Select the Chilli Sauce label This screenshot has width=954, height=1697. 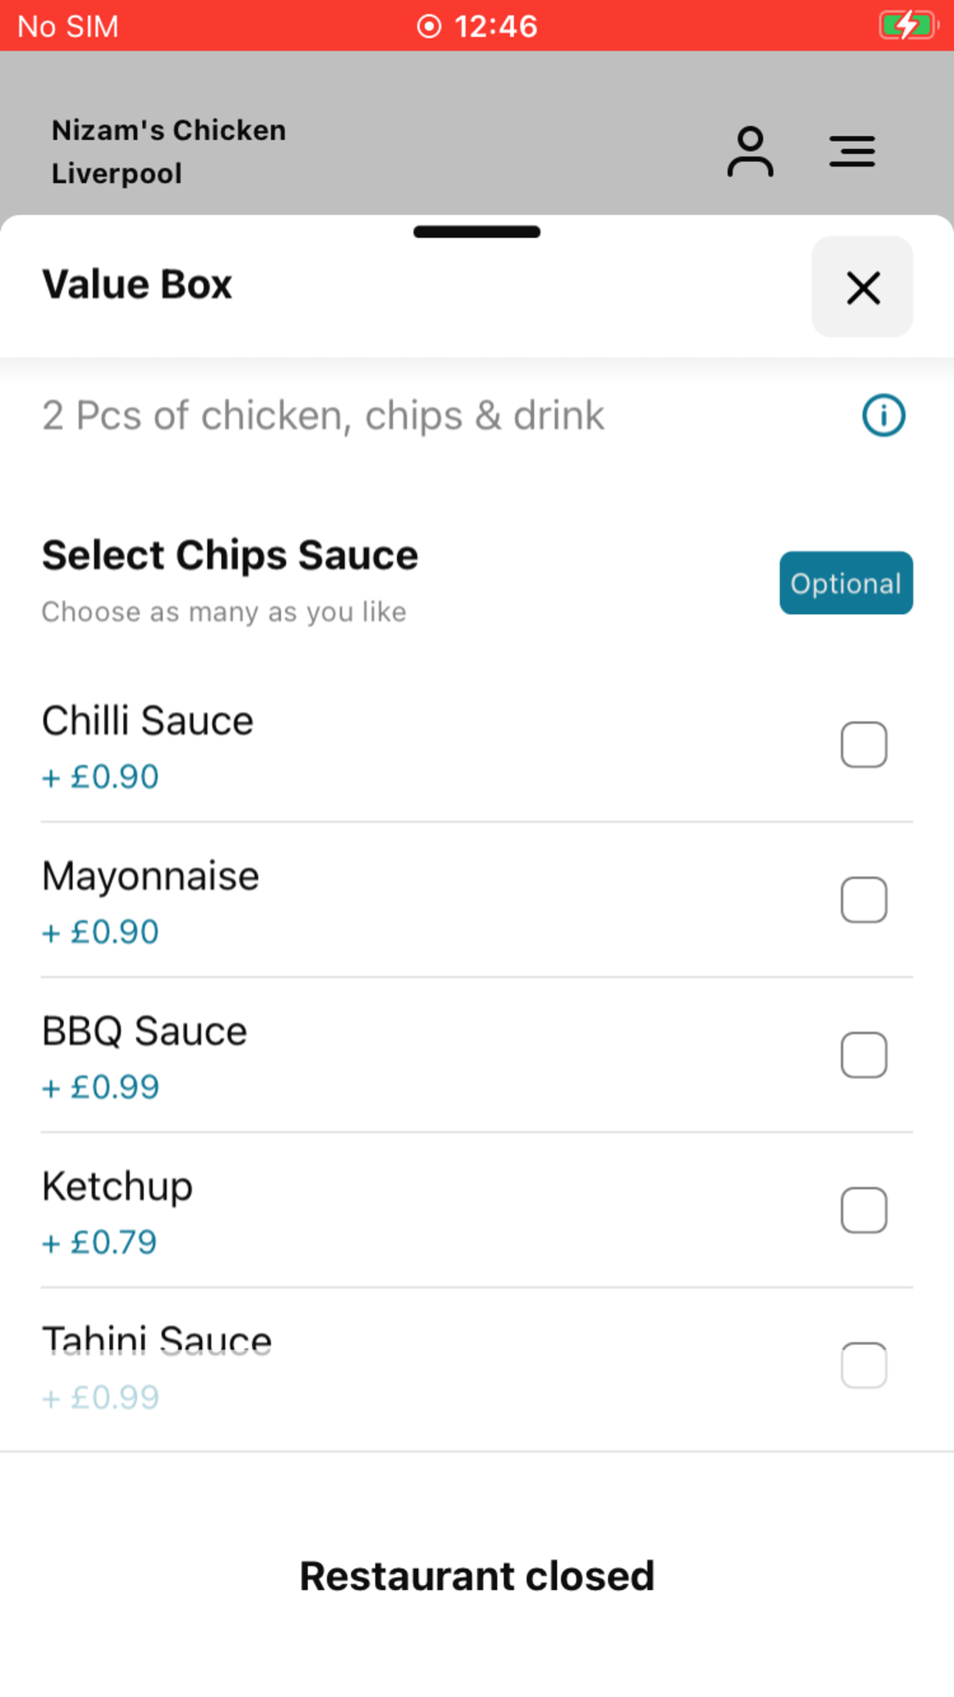coord(147,721)
